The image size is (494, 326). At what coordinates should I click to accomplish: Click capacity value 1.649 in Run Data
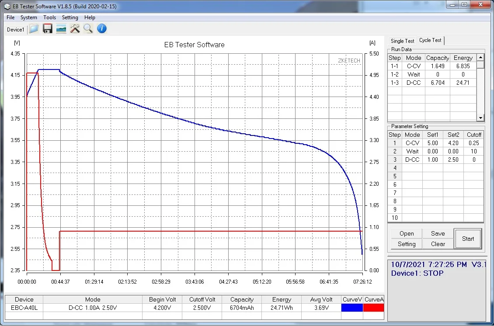coord(438,66)
